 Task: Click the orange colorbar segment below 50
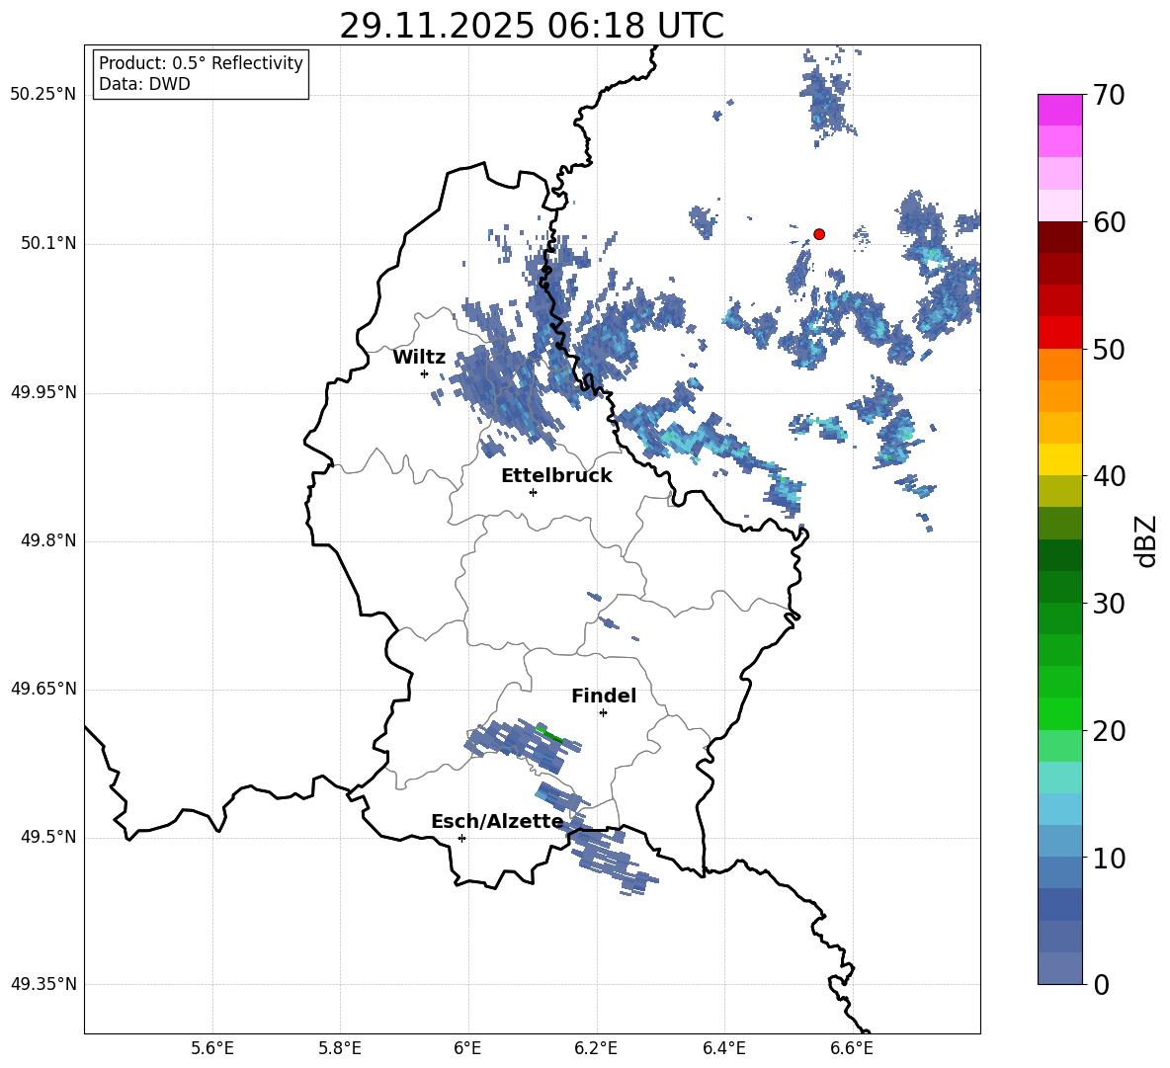pos(1060,365)
